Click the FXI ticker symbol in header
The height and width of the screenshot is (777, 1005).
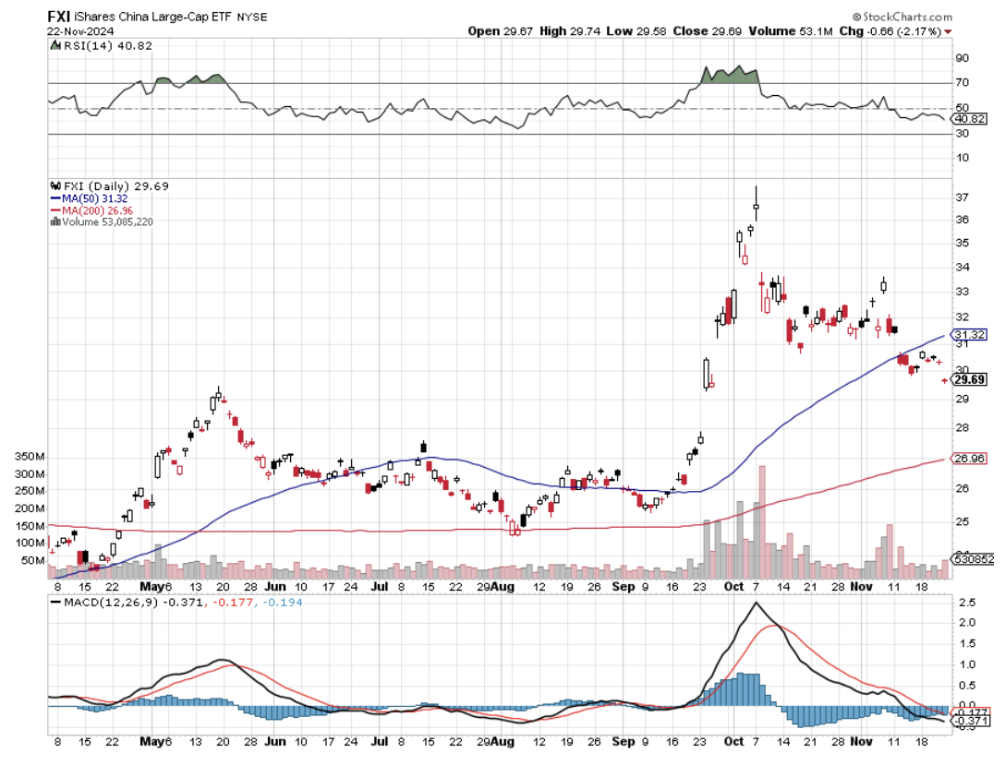tap(61, 16)
